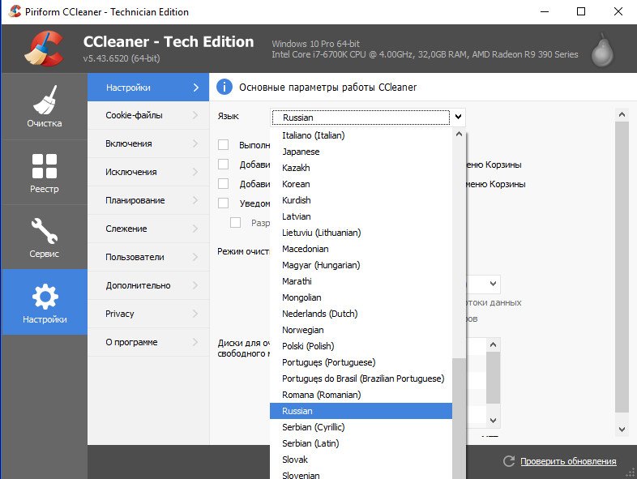This screenshot has height=479, width=637.
Task: Select Slovak from the language list
Action: 361,460
